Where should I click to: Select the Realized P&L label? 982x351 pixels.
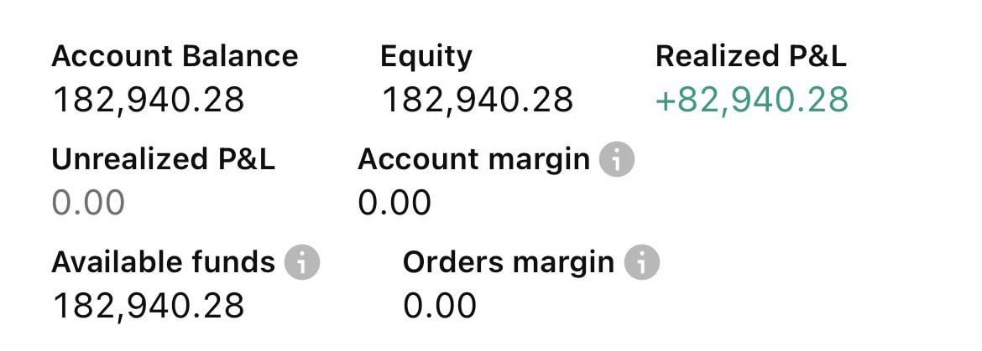click(x=751, y=56)
